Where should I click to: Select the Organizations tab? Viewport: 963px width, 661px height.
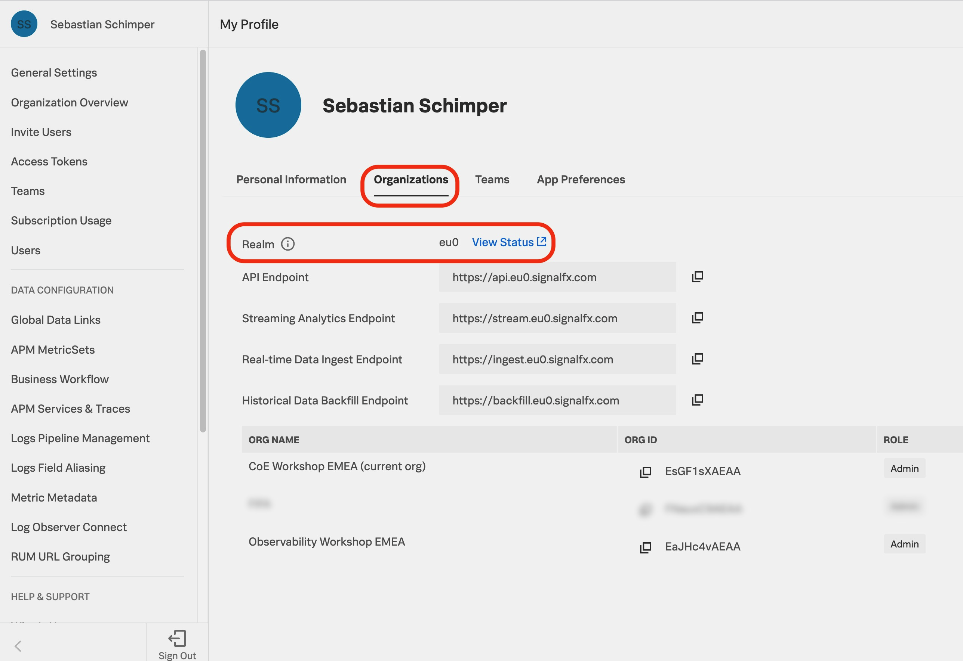tap(411, 179)
